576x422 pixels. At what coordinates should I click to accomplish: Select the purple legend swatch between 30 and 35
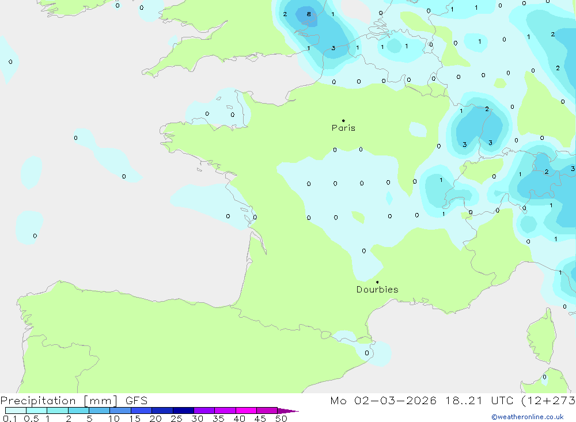click(204, 410)
